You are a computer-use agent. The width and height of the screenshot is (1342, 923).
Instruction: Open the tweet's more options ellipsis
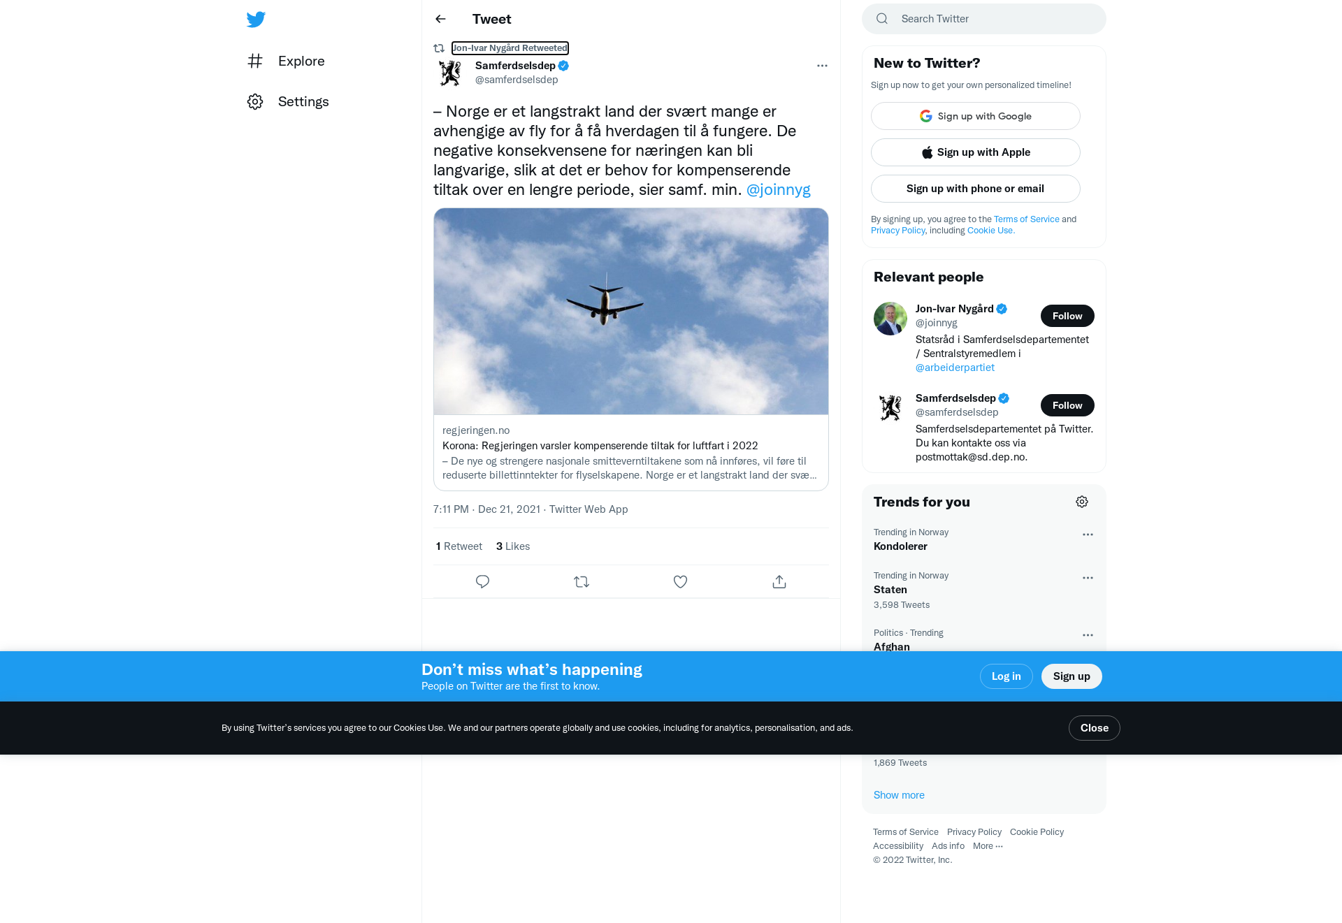point(822,66)
